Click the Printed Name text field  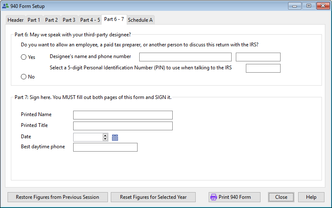point(123,115)
